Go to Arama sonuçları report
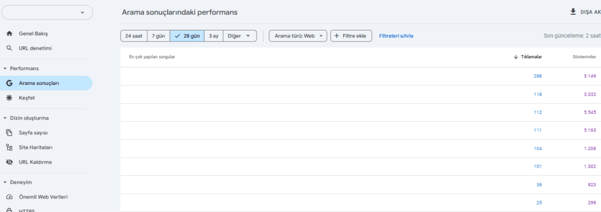The height and width of the screenshot is (212, 601). (x=46, y=83)
